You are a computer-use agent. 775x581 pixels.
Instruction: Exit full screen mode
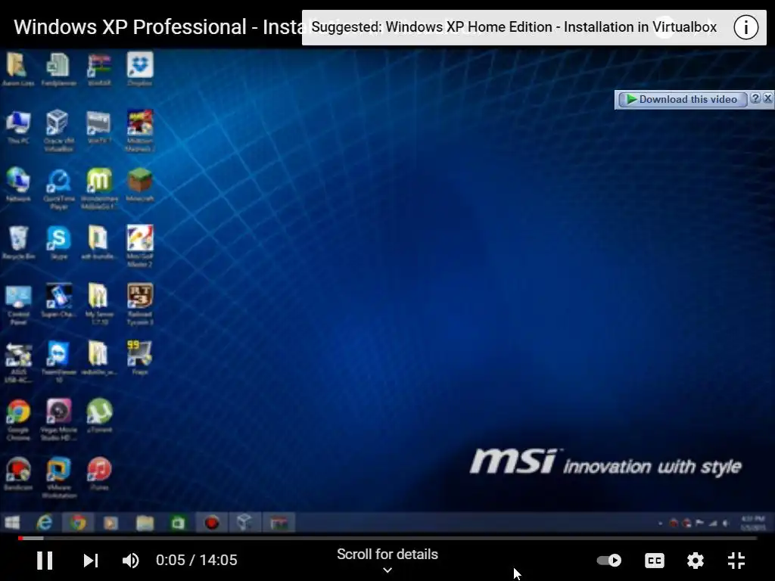(x=736, y=561)
